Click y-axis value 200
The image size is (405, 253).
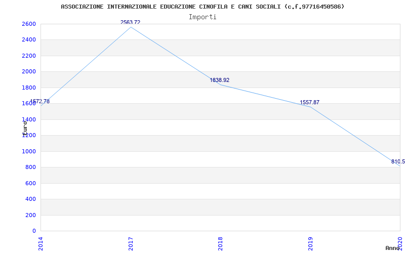(x=30, y=215)
